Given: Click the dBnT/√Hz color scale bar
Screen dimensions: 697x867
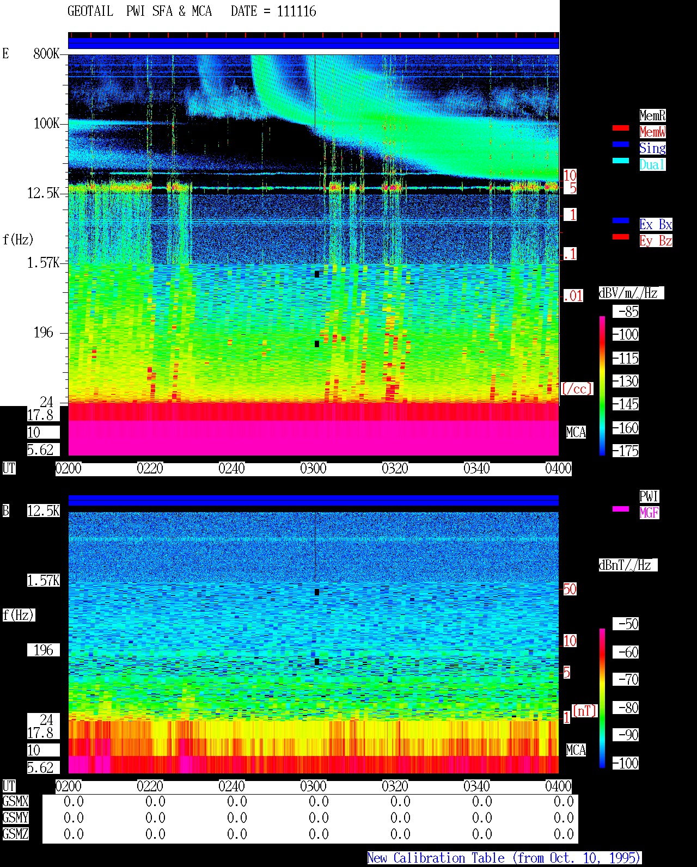Looking at the screenshot, I should [602, 698].
